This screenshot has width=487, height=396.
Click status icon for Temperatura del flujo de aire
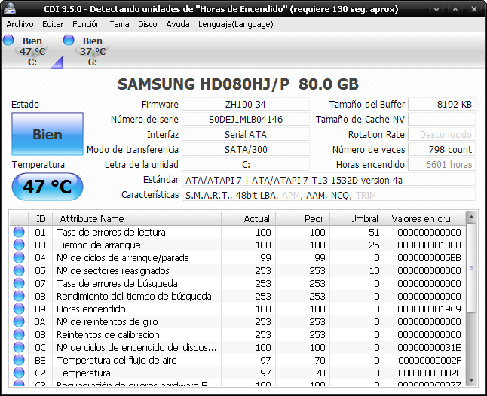coord(19,360)
